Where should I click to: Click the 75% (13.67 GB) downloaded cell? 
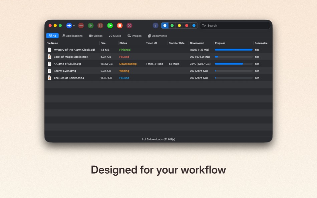(x=200, y=64)
